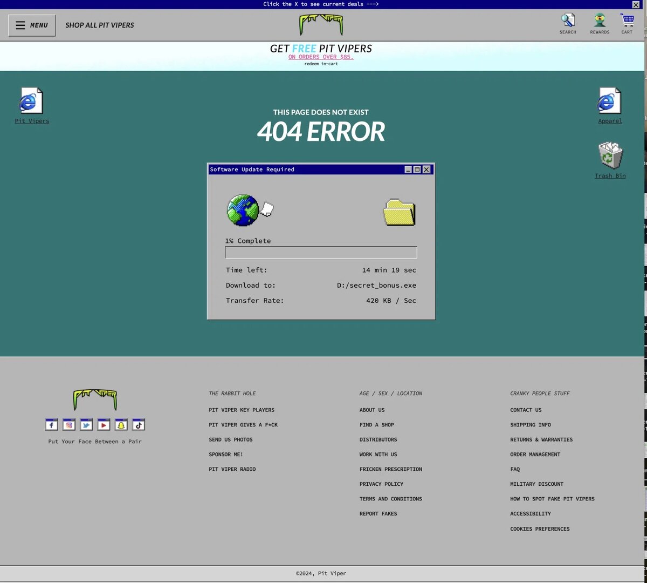Open Distributors footer link
Screen dimensions: 647x583
pos(378,439)
